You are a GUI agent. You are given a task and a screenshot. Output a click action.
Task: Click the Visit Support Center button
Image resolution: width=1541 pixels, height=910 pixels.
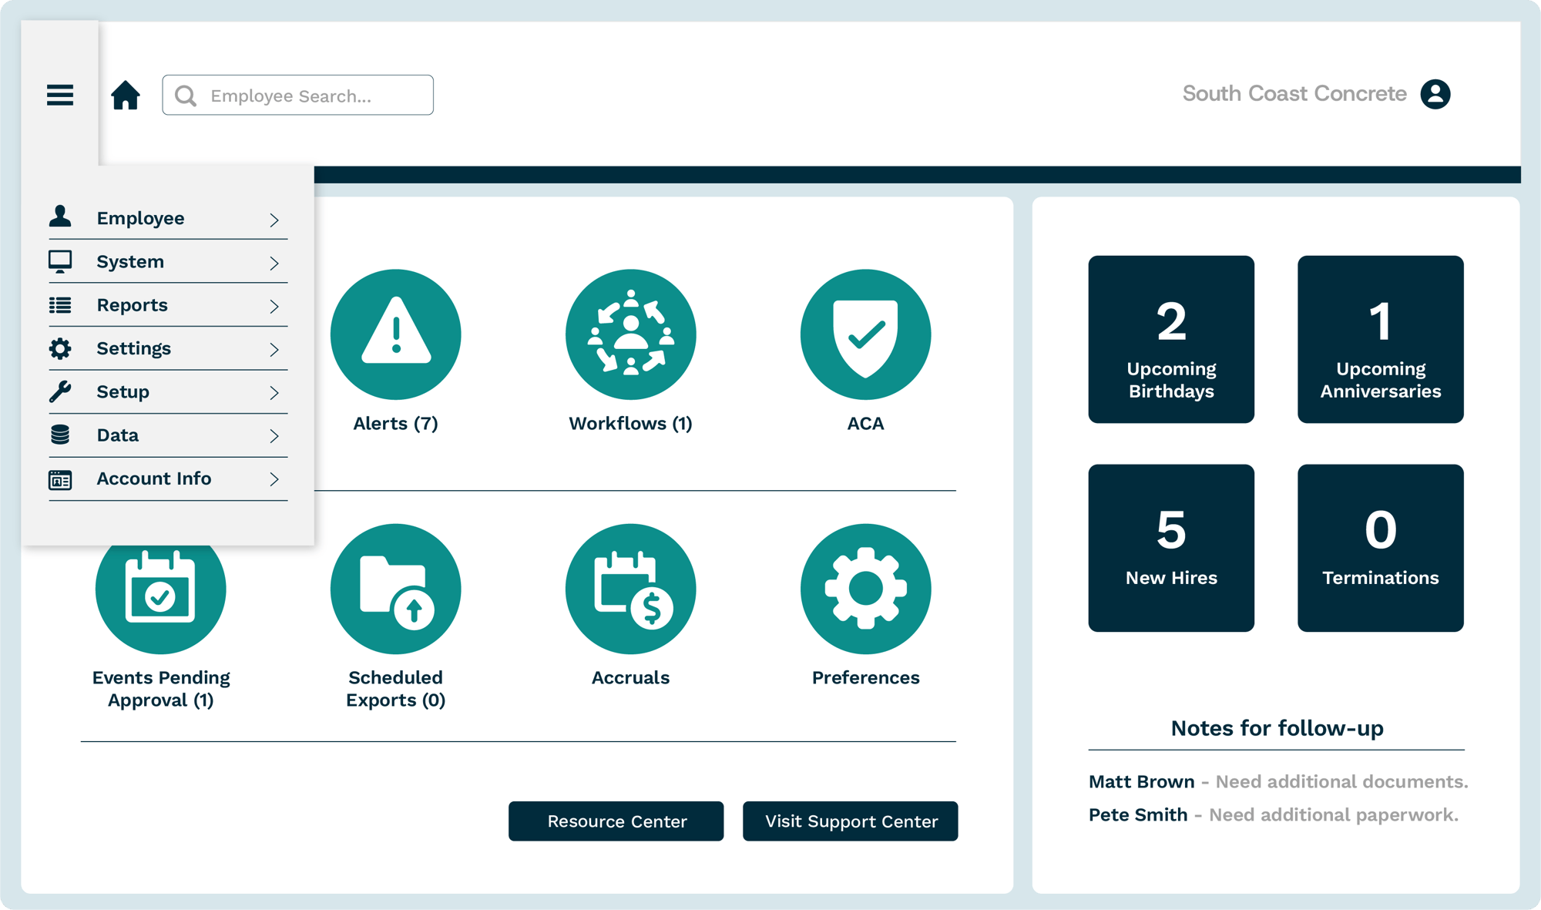851,821
